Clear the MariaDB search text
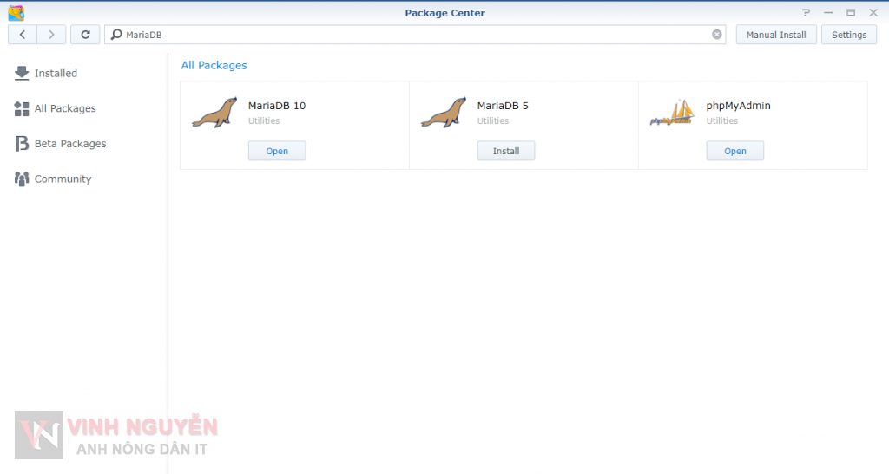Viewport: 889px width, 474px height. (717, 35)
